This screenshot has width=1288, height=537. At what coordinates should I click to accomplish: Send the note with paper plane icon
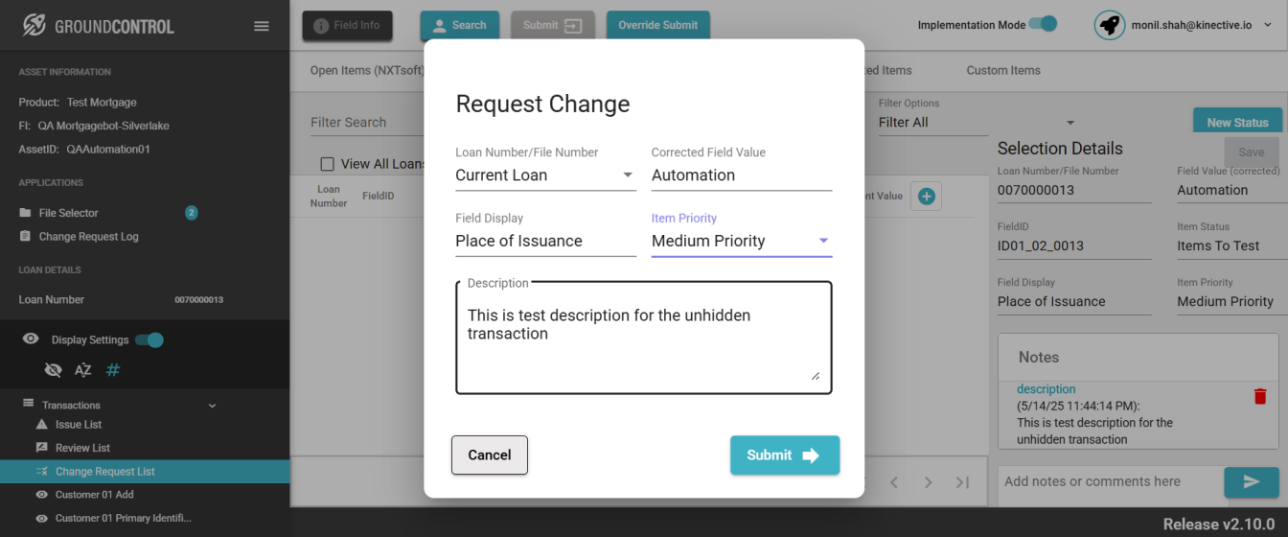tap(1251, 482)
